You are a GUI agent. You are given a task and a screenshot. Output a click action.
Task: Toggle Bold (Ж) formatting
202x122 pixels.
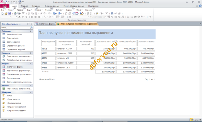[x=19, y=17]
